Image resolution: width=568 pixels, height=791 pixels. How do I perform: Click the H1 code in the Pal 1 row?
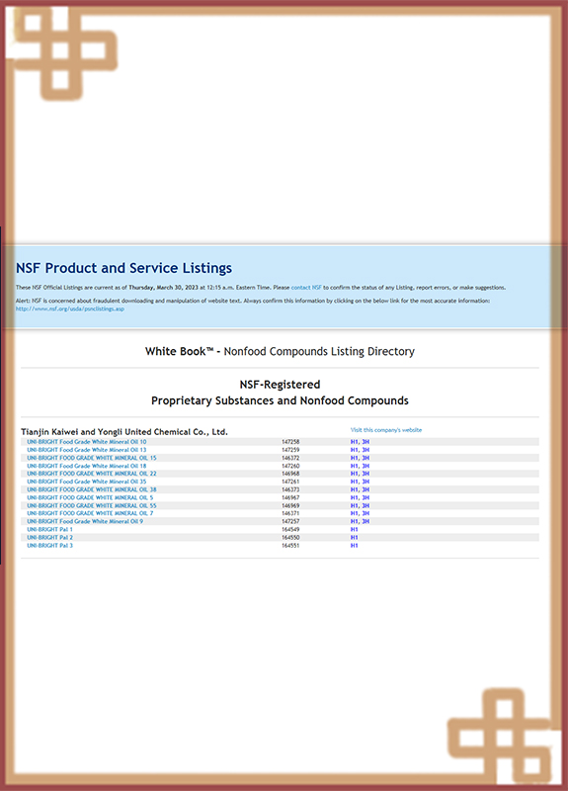(355, 530)
